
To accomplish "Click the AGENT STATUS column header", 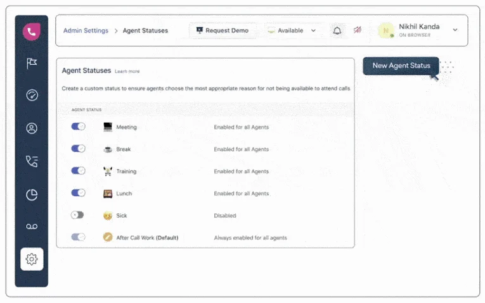I will pyautogui.click(x=87, y=110).
